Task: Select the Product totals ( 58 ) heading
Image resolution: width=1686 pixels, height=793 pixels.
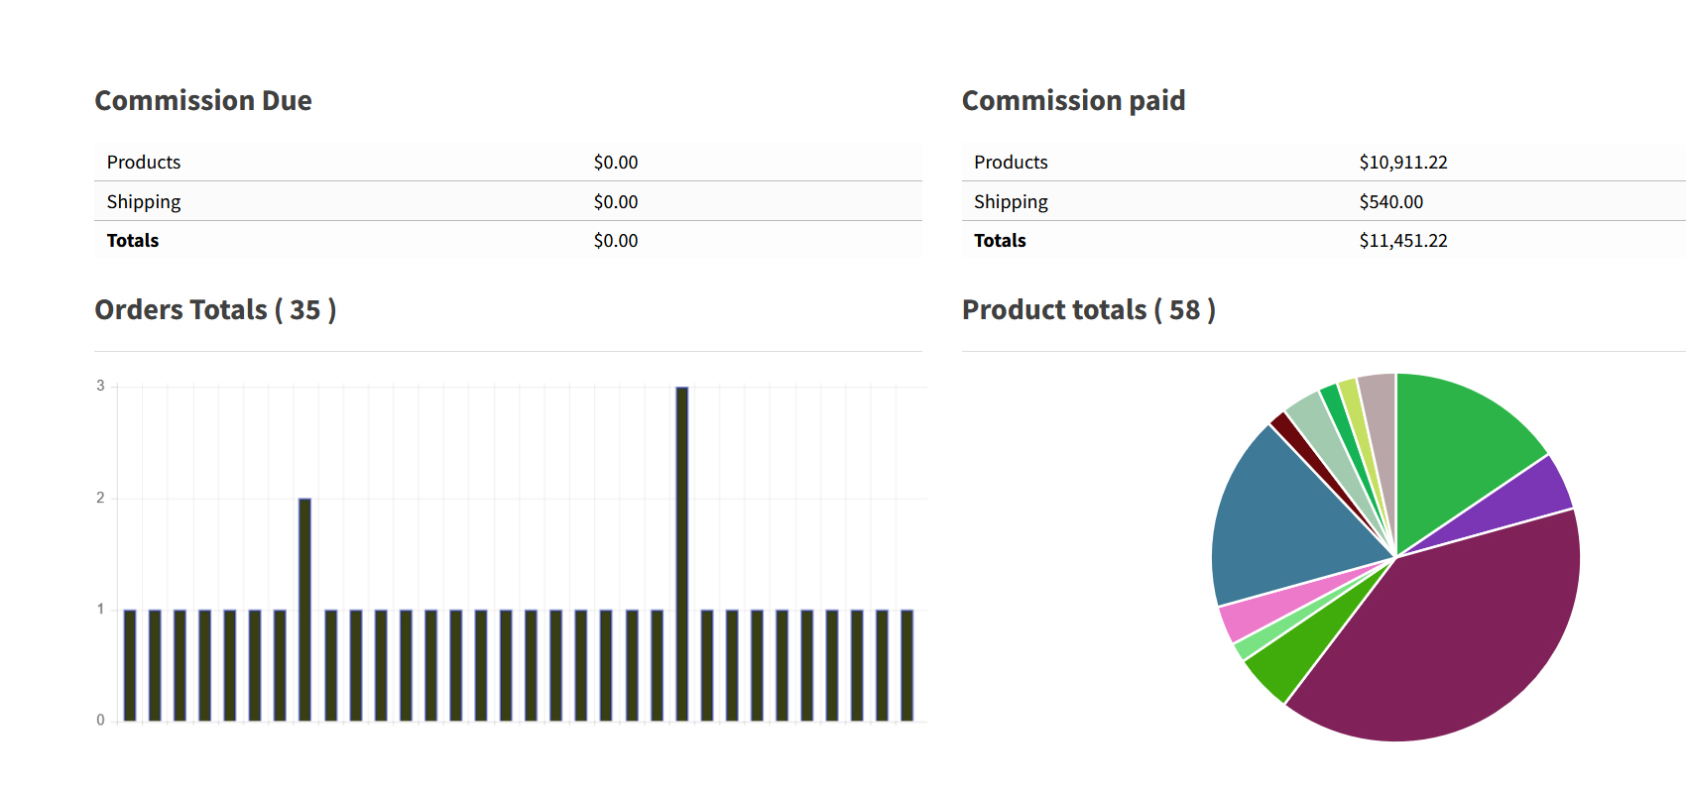Action: click(x=1088, y=310)
